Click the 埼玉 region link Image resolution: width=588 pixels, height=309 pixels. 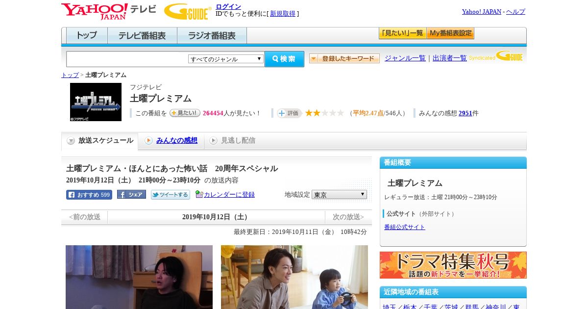tap(390, 307)
